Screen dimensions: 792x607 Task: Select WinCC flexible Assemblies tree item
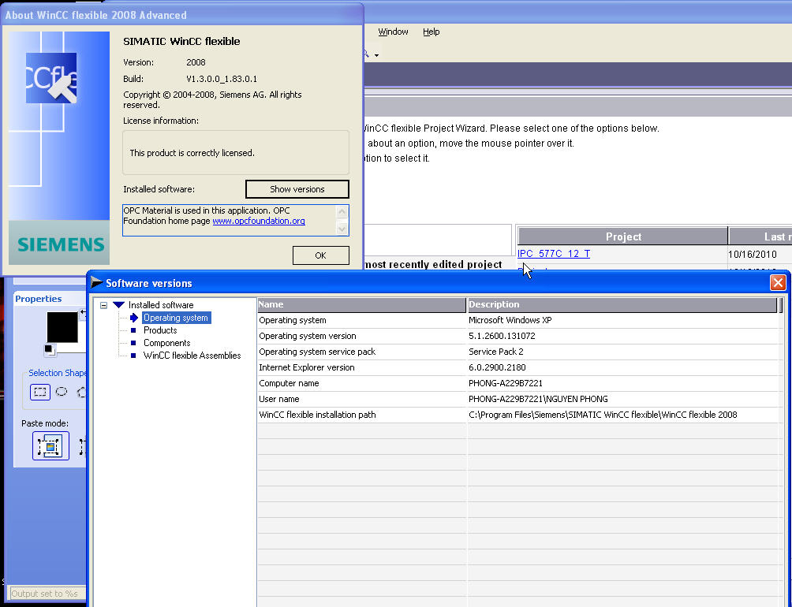[x=192, y=356]
